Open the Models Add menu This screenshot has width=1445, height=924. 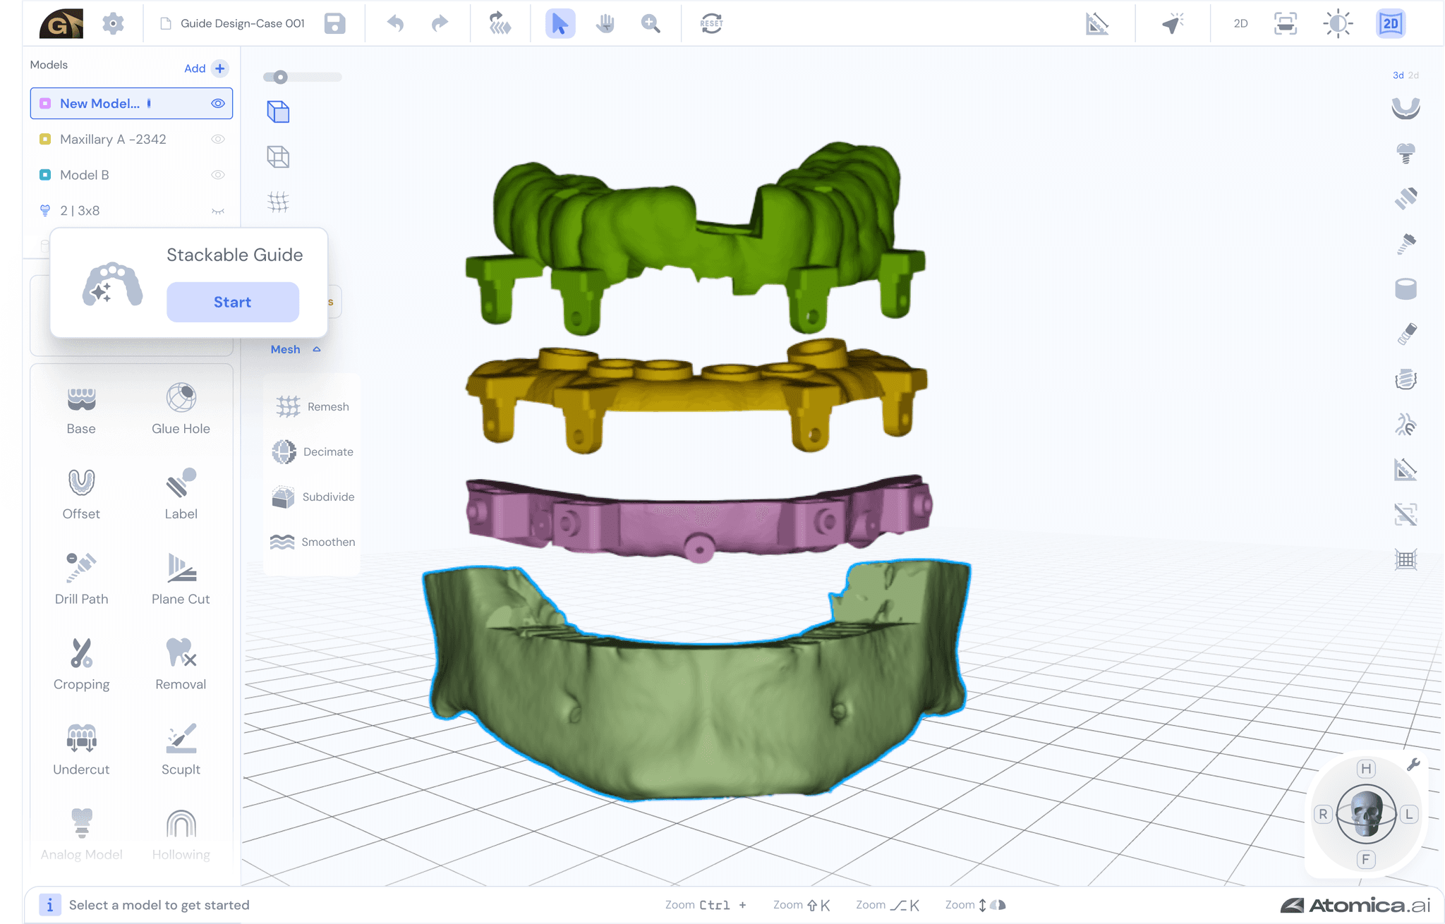[219, 68]
